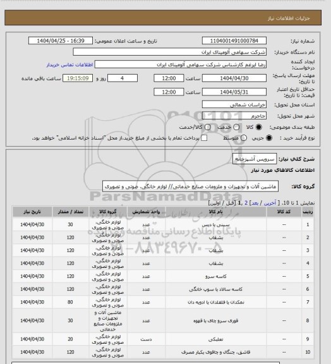Click the remaining time field 19:15:09

click(78, 78)
